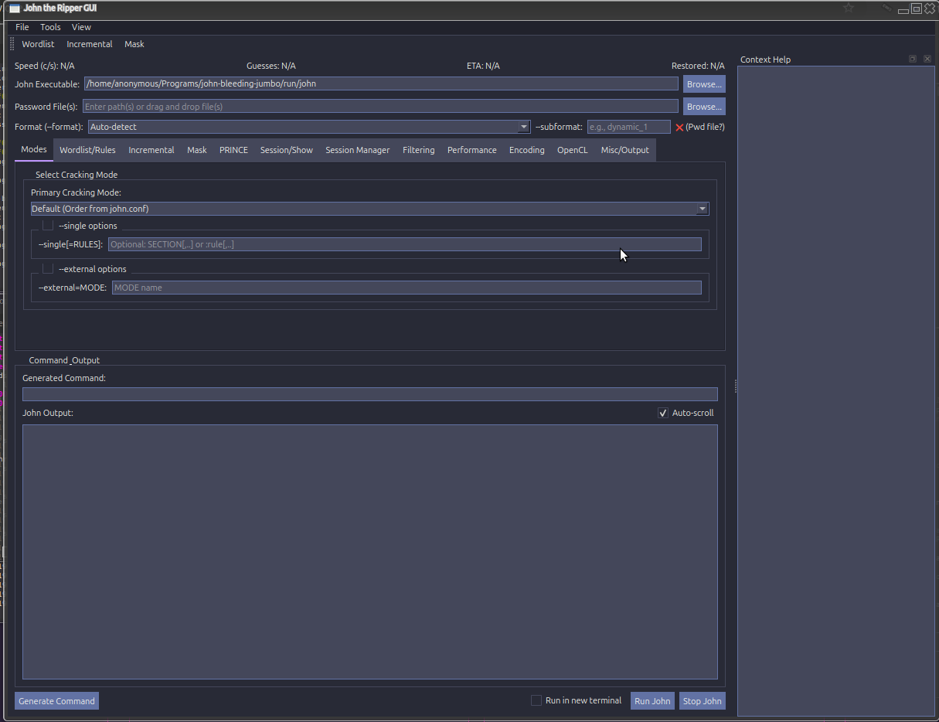This screenshot has height=722, width=939.
Task: Minimize the John the Ripper window
Action: click(903, 10)
